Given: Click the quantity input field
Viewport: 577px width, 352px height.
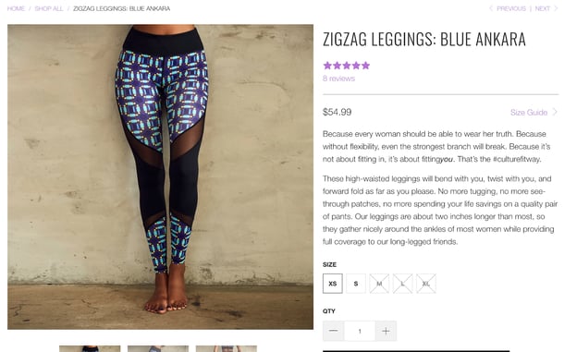Looking at the screenshot, I should point(360,331).
